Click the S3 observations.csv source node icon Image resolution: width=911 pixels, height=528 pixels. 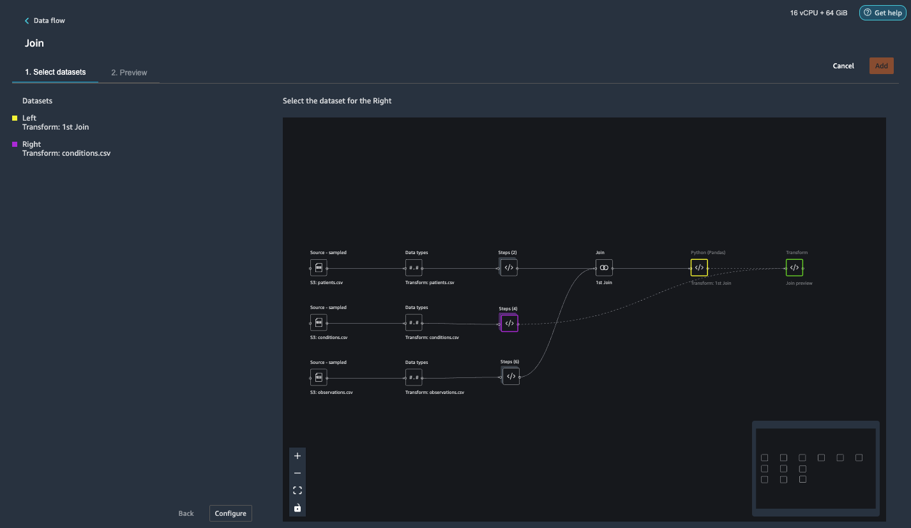pyautogui.click(x=319, y=377)
